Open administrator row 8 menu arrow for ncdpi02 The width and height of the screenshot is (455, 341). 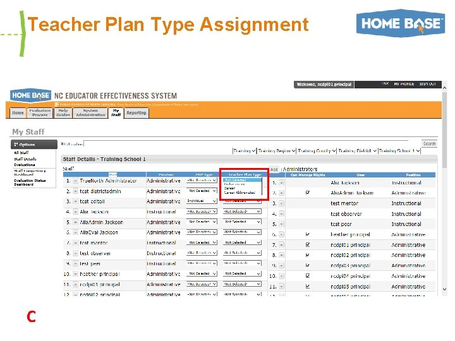click(x=281, y=255)
